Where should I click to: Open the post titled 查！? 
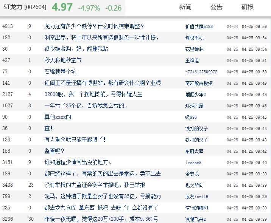coord(48,129)
